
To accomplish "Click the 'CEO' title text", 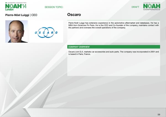I will (34, 15).
